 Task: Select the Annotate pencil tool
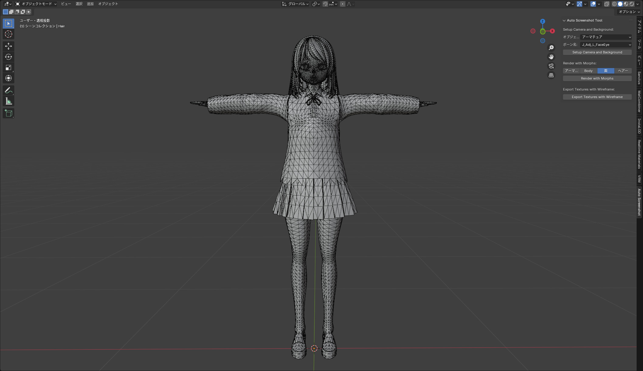pos(9,90)
